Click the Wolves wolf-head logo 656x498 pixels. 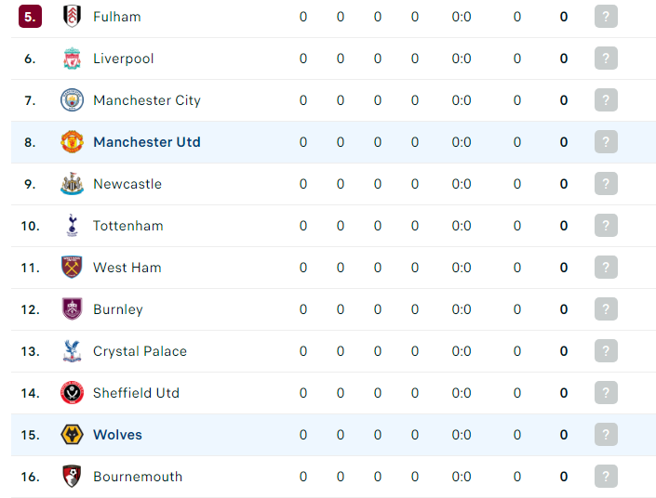coord(72,435)
